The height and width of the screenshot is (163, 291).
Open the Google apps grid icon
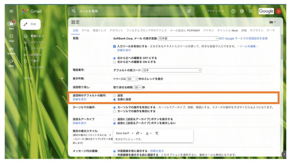click(251, 11)
